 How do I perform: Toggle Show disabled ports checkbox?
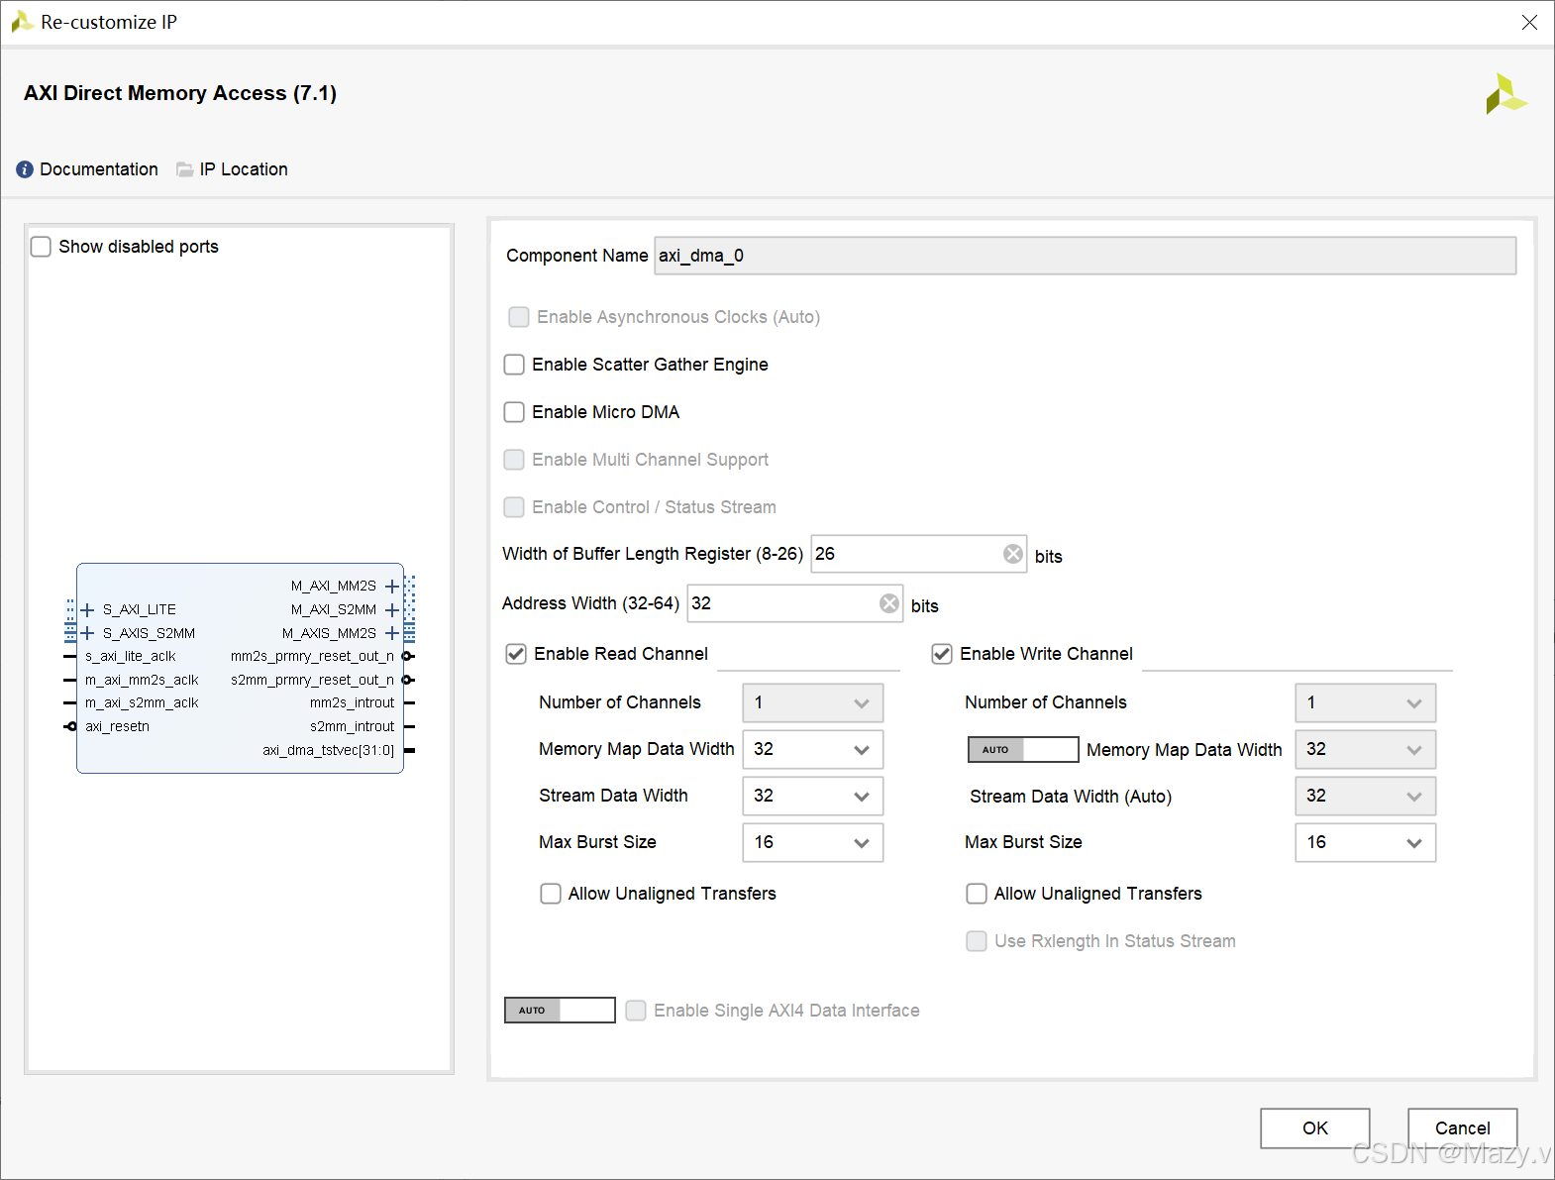[41, 247]
